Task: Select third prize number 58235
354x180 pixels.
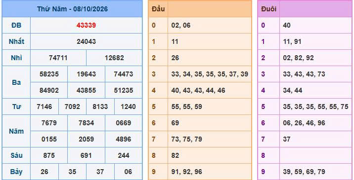Action: point(49,74)
